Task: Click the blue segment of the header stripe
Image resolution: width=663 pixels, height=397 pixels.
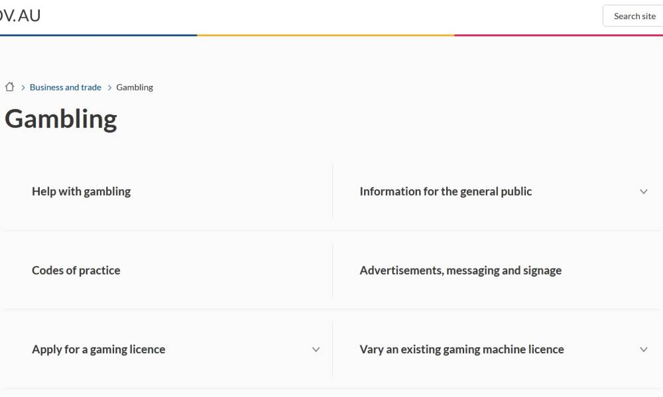Action: (98, 35)
